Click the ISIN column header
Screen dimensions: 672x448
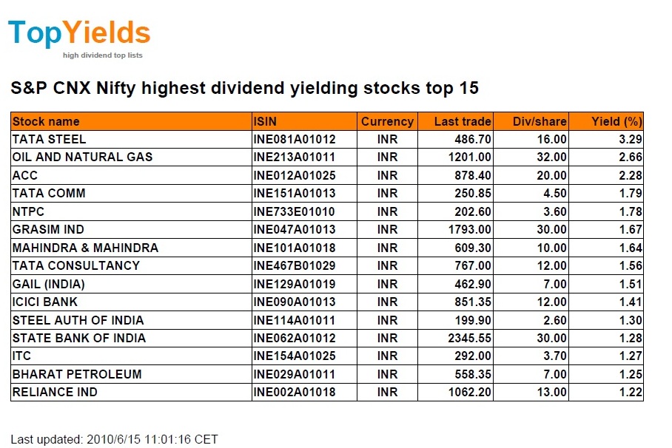coord(266,121)
